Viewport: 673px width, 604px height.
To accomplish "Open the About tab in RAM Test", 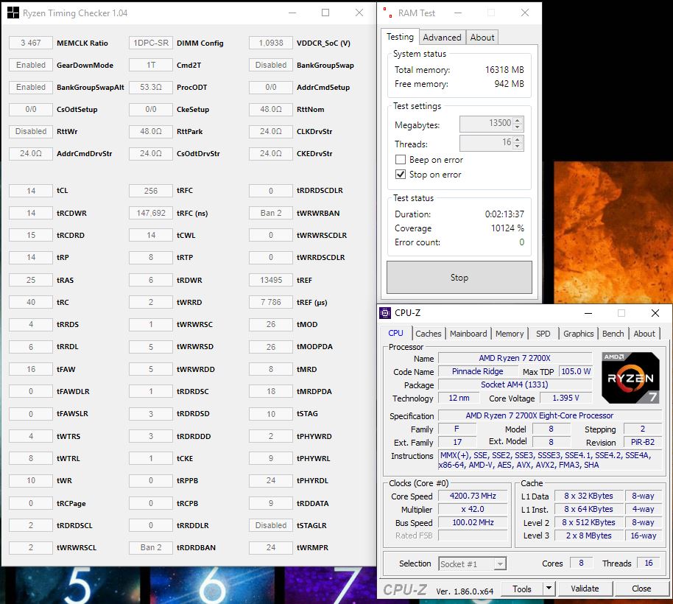I will click(x=482, y=38).
